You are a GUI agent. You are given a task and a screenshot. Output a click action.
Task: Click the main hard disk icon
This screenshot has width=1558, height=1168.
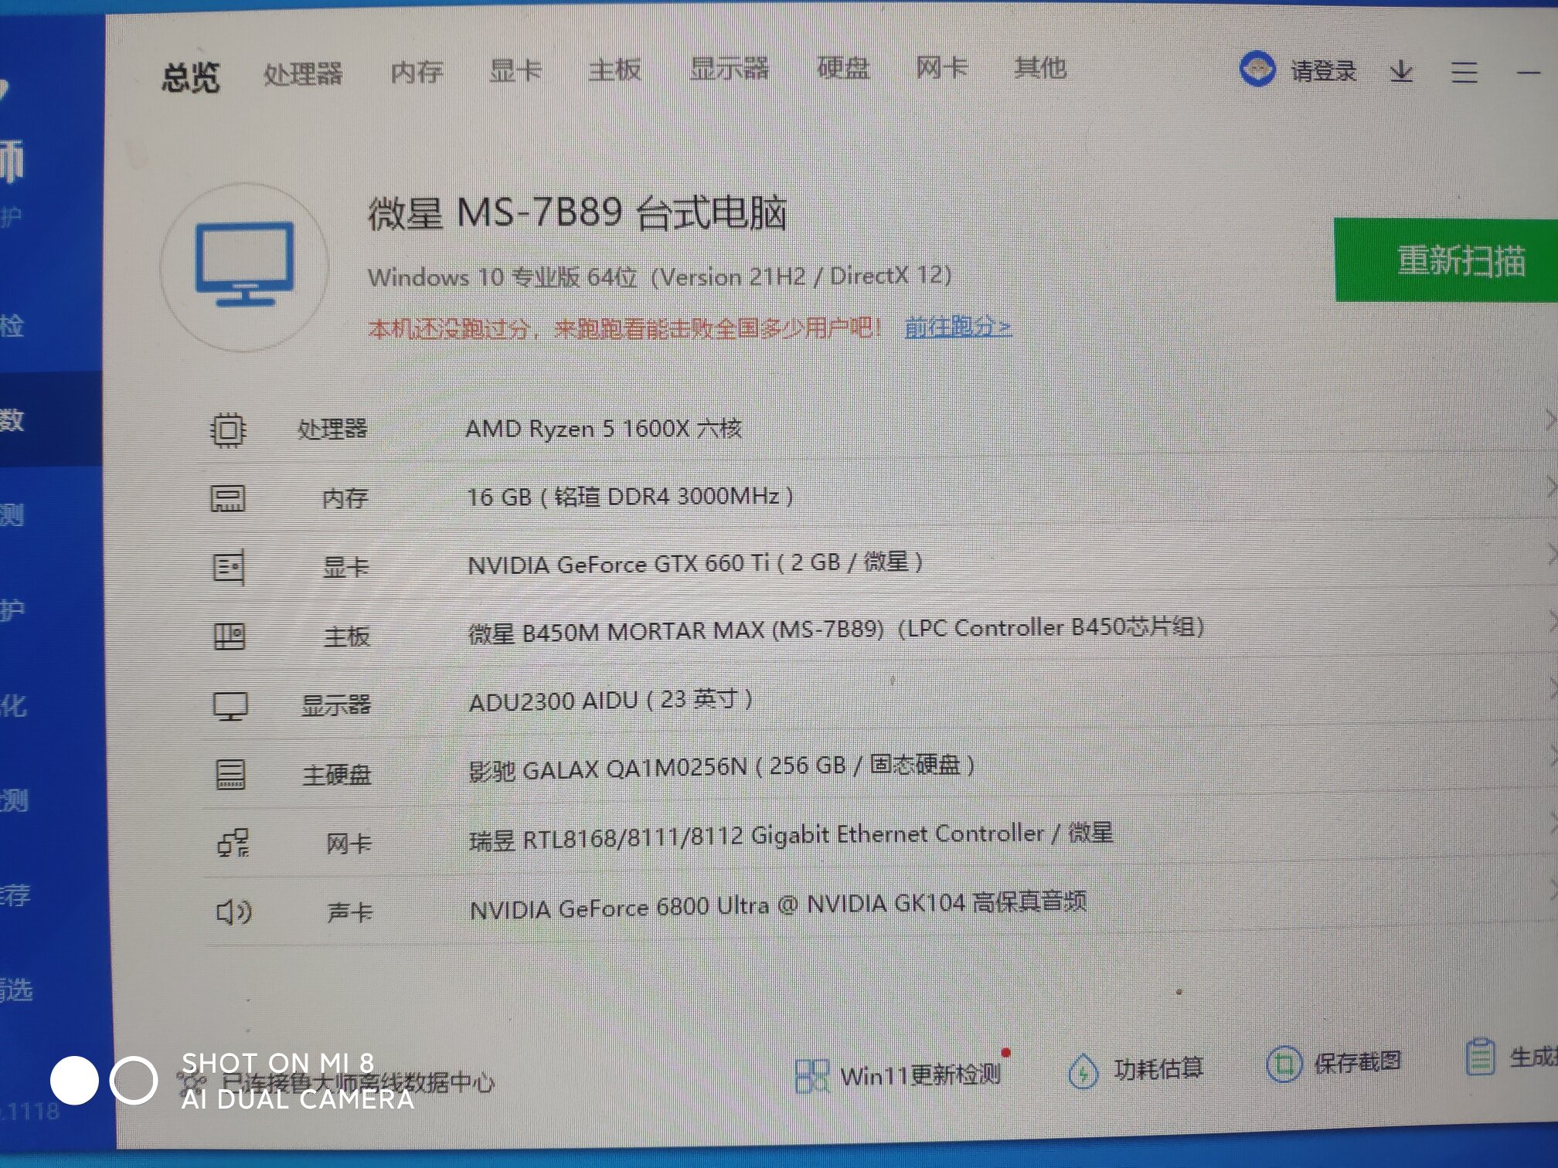pyautogui.click(x=230, y=774)
